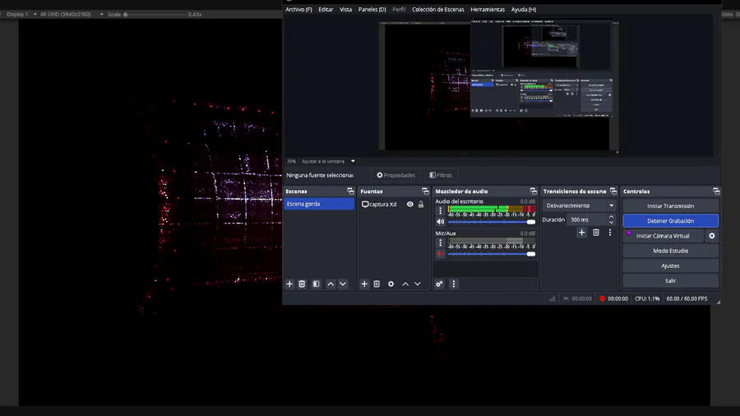740x416 pixels.
Task: Hide the captura Xd source with eye icon
Action: click(x=409, y=204)
